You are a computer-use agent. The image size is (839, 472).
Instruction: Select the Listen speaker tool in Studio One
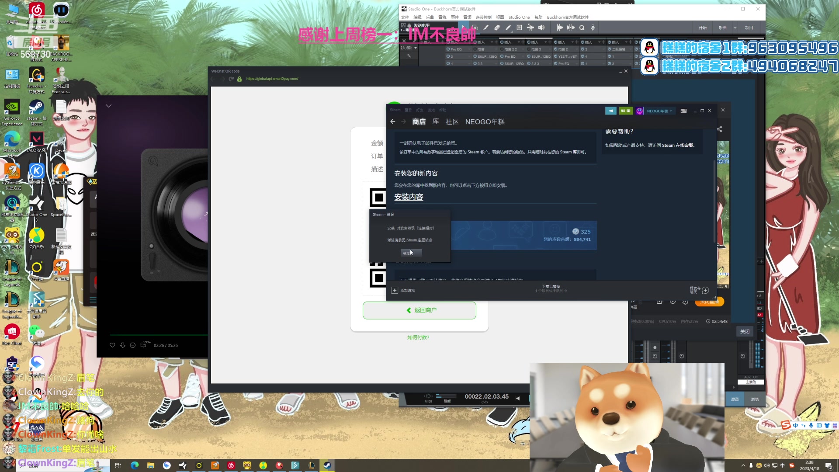(541, 28)
